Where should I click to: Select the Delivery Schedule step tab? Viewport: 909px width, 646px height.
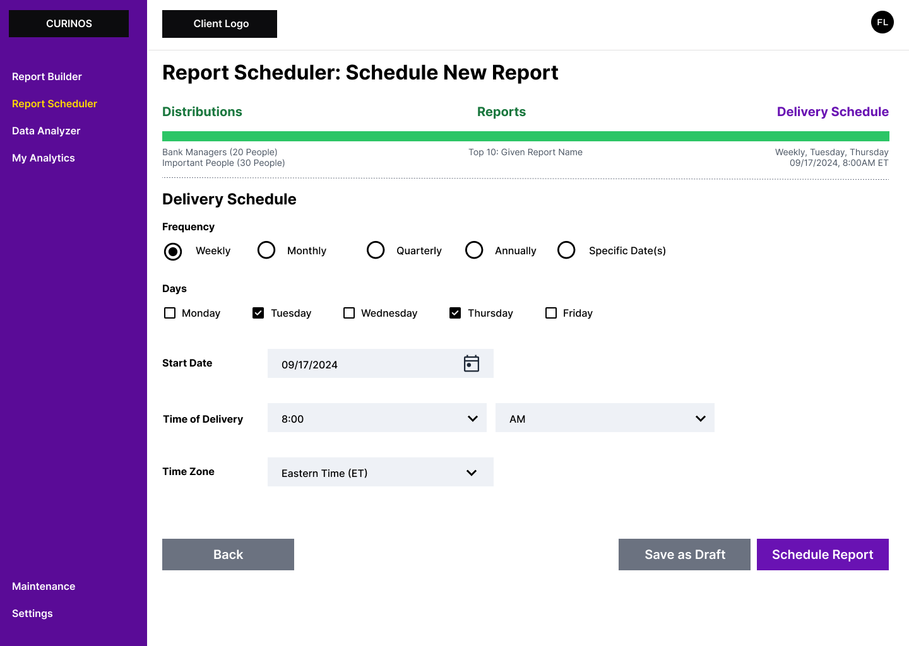(x=833, y=112)
